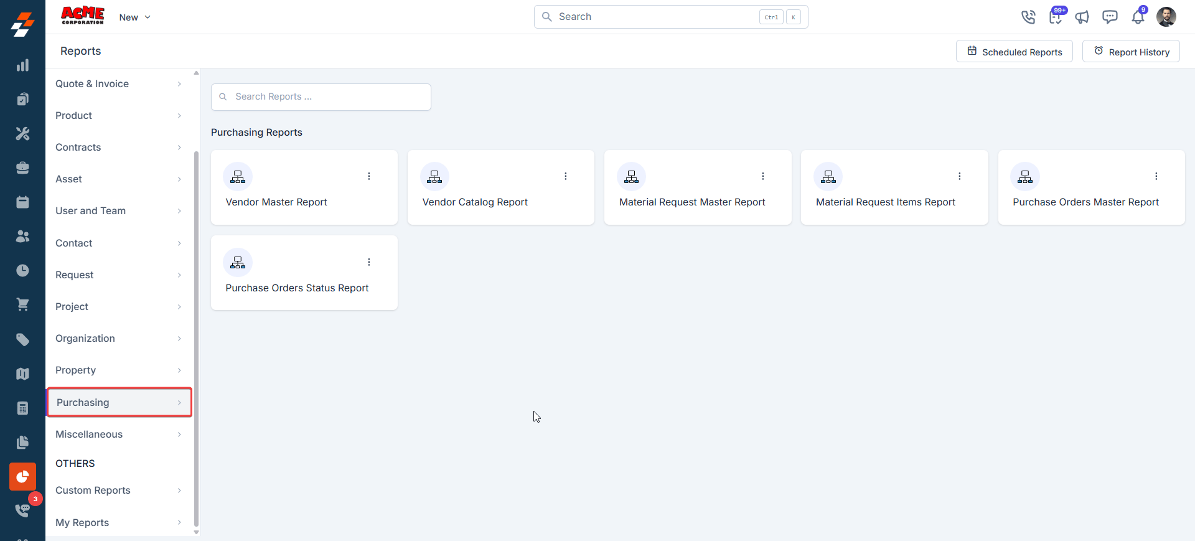The height and width of the screenshot is (541, 1195).
Task: Open Vendor Master Report card
Action: (x=304, y=187)
